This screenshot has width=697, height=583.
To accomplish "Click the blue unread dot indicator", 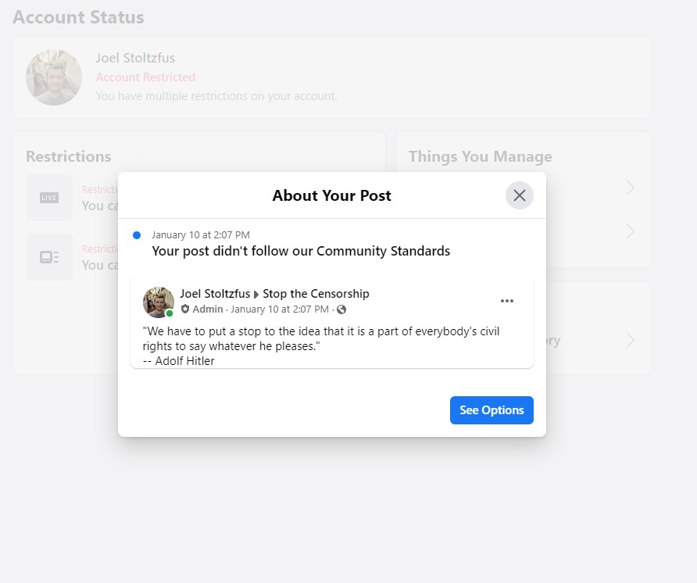I will click(x=137, y=234).
